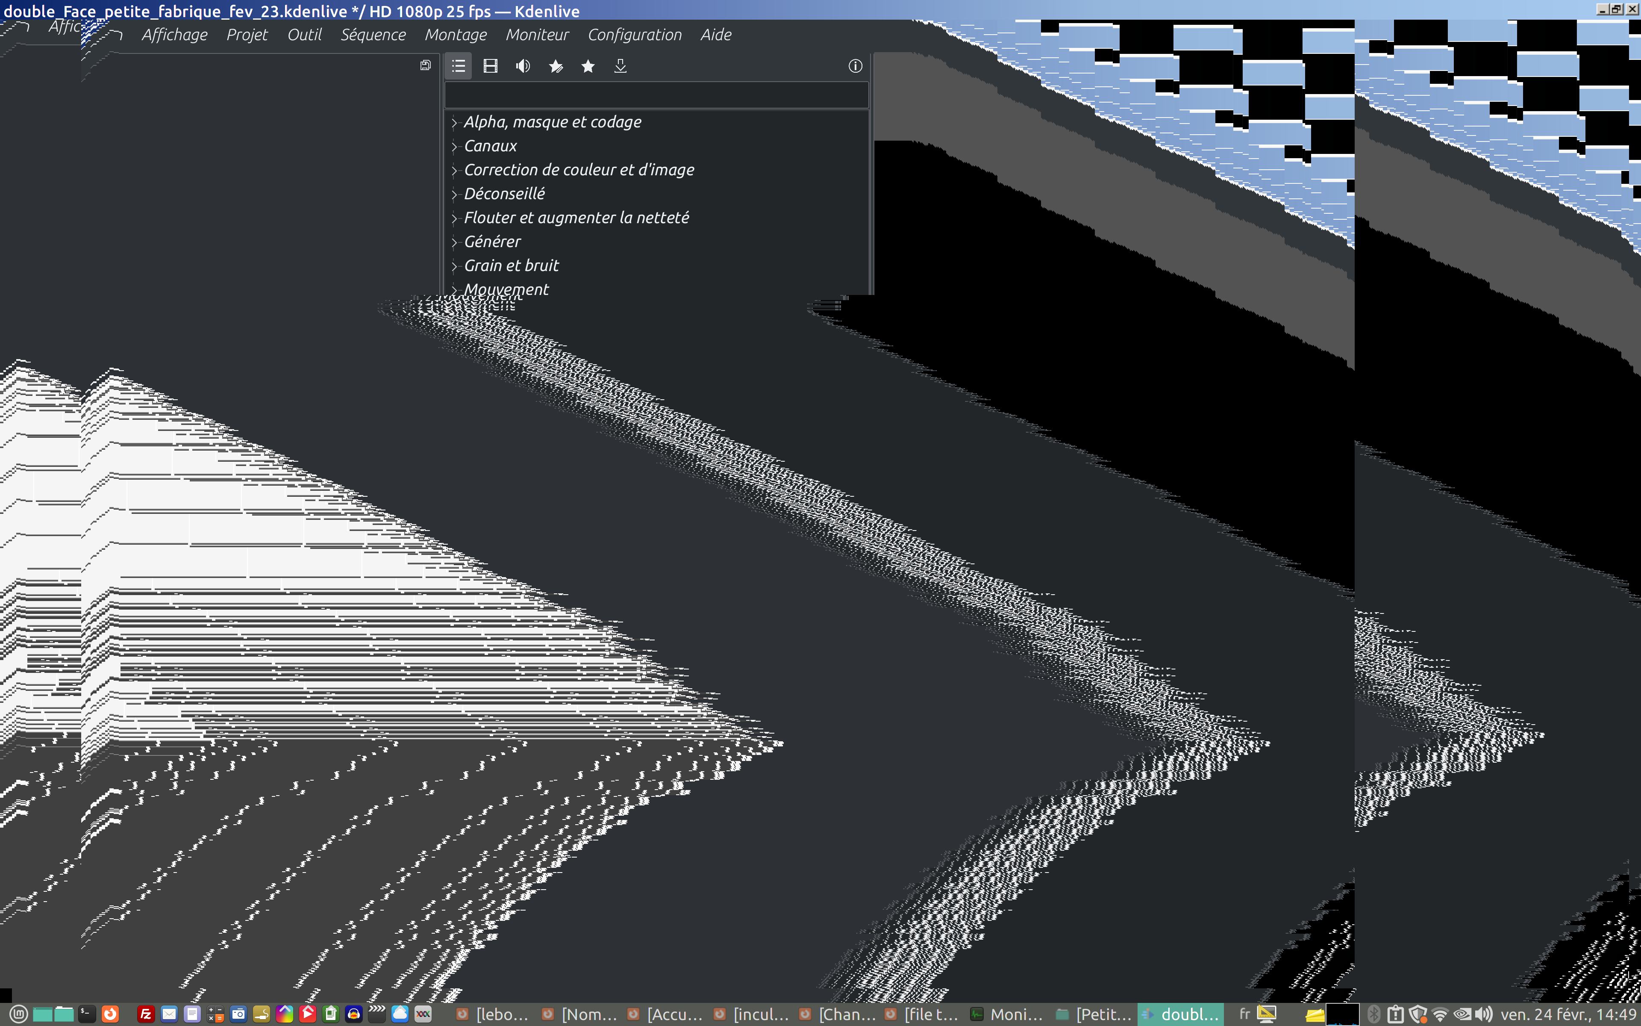1641x1026 pixels.
Task: Filter to audio effects only
Action: click(523, 66)
